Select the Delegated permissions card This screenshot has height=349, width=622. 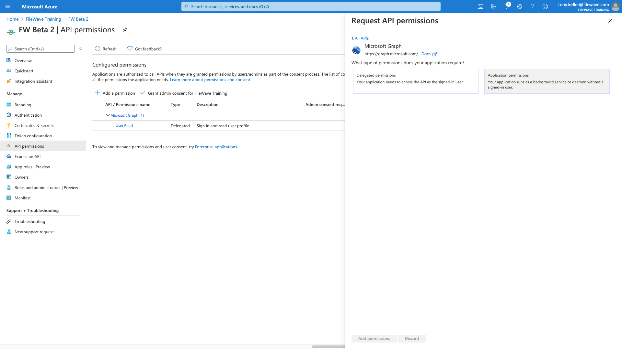pyautogui.click(x=416, y=81)
